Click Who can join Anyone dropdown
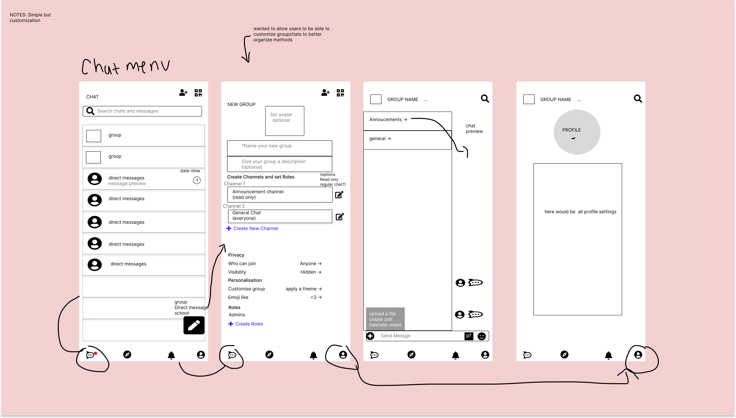This screenshot has width=736, height=418. coord(310,263)
